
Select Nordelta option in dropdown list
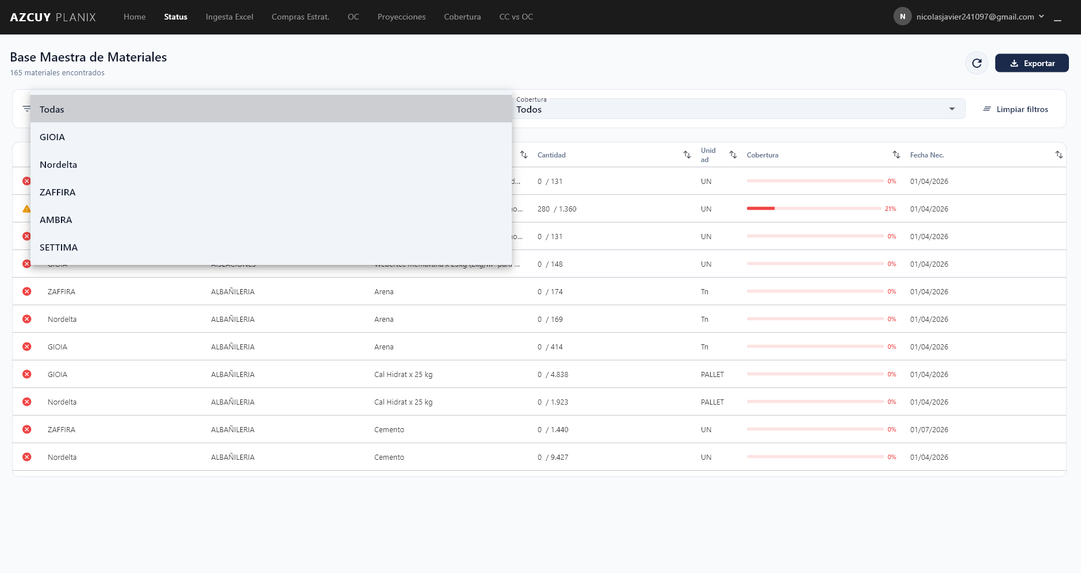coord(271,164)
